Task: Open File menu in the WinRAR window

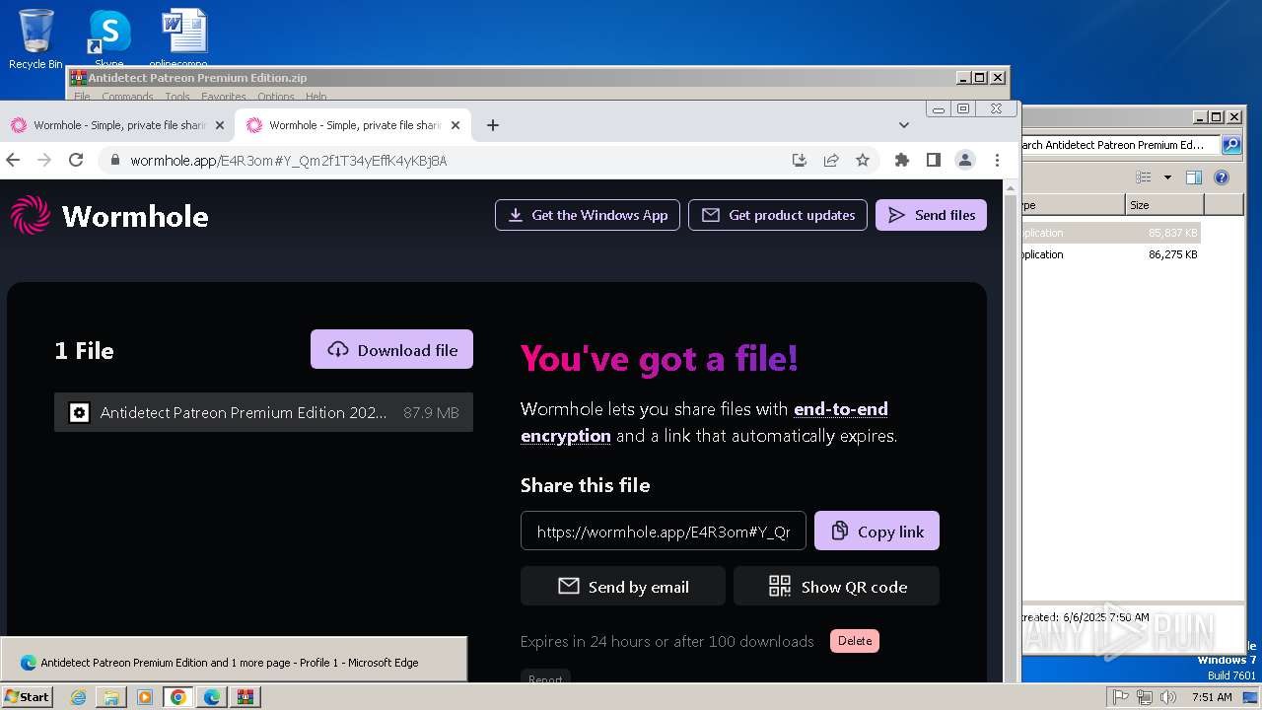Action: 82,97
